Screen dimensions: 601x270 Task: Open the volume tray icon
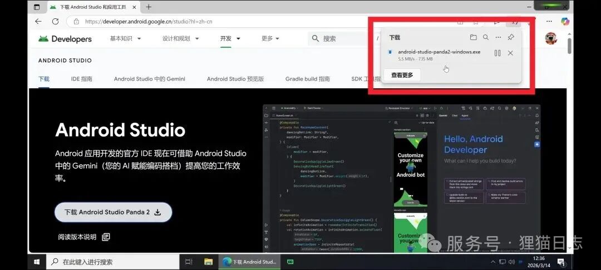(x=511, y=262)
